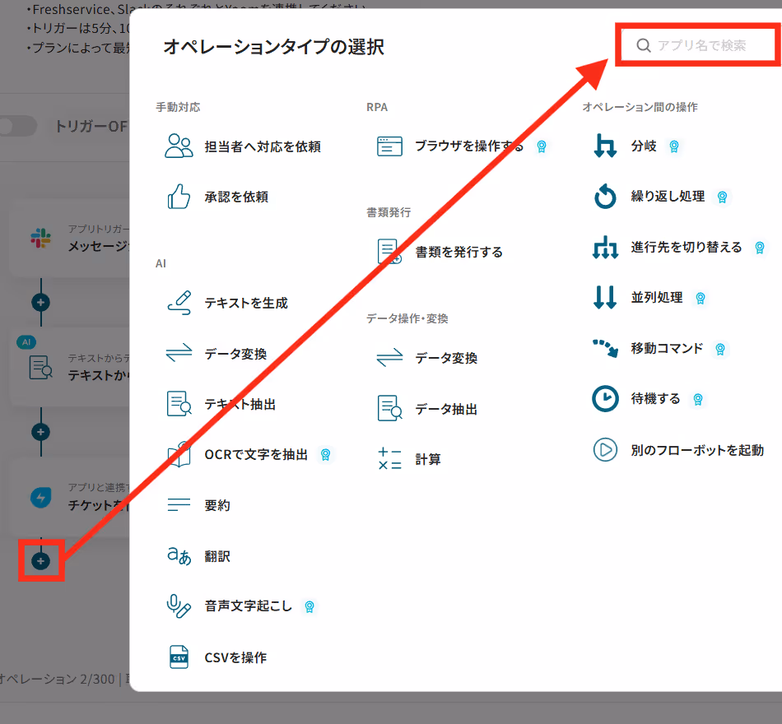Select the CSVを操作 file icon
The image size is (782, 724).
pos(179,657)
